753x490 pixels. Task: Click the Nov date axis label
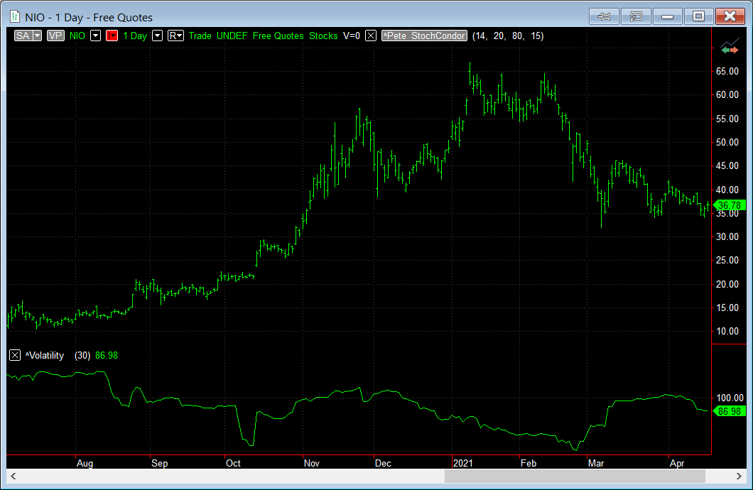coord(312,463)
